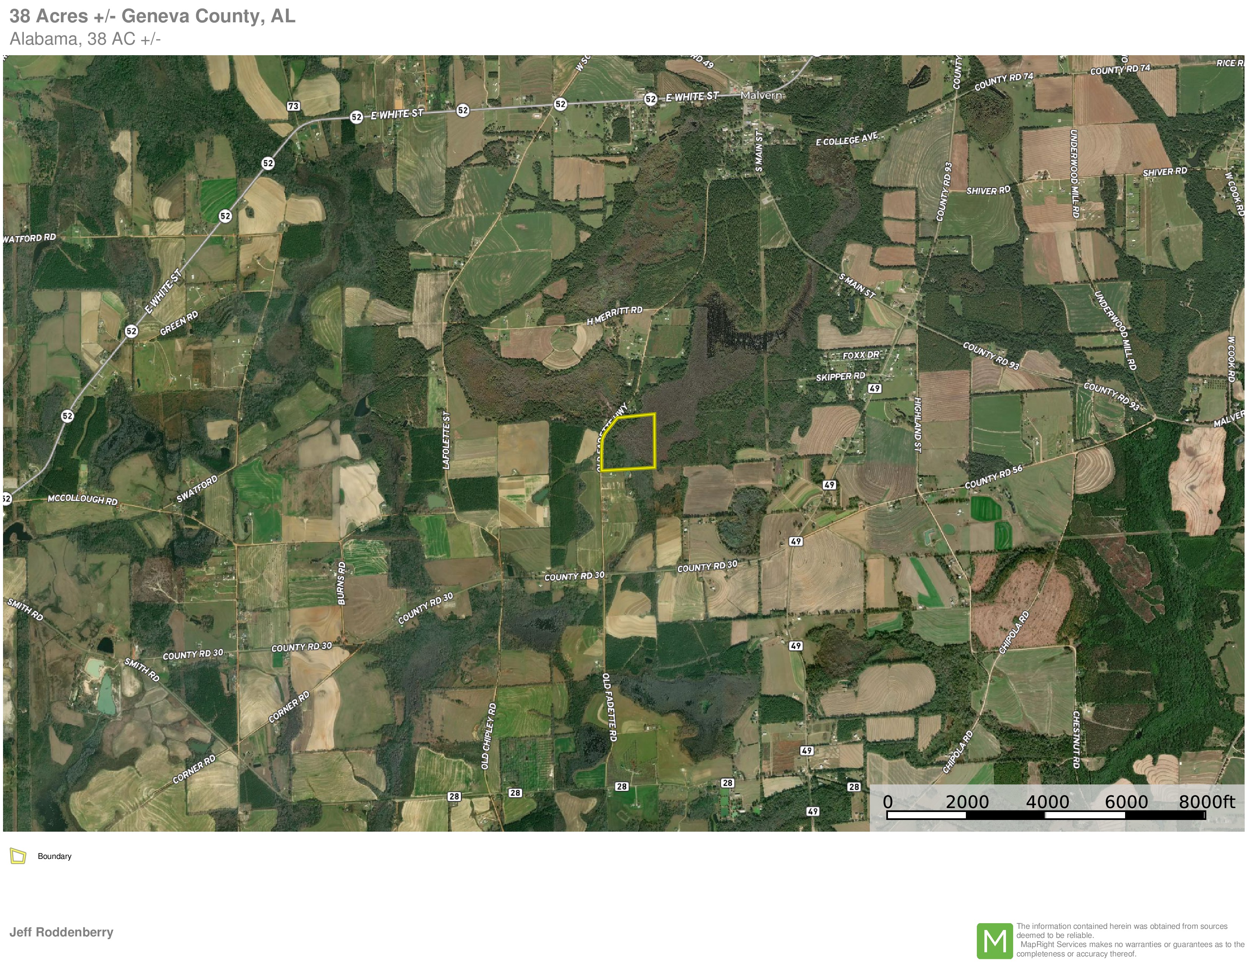Screen dimensions: 1248x964
Task: Click the route 52 shield near Malvern
Action: 650,99
